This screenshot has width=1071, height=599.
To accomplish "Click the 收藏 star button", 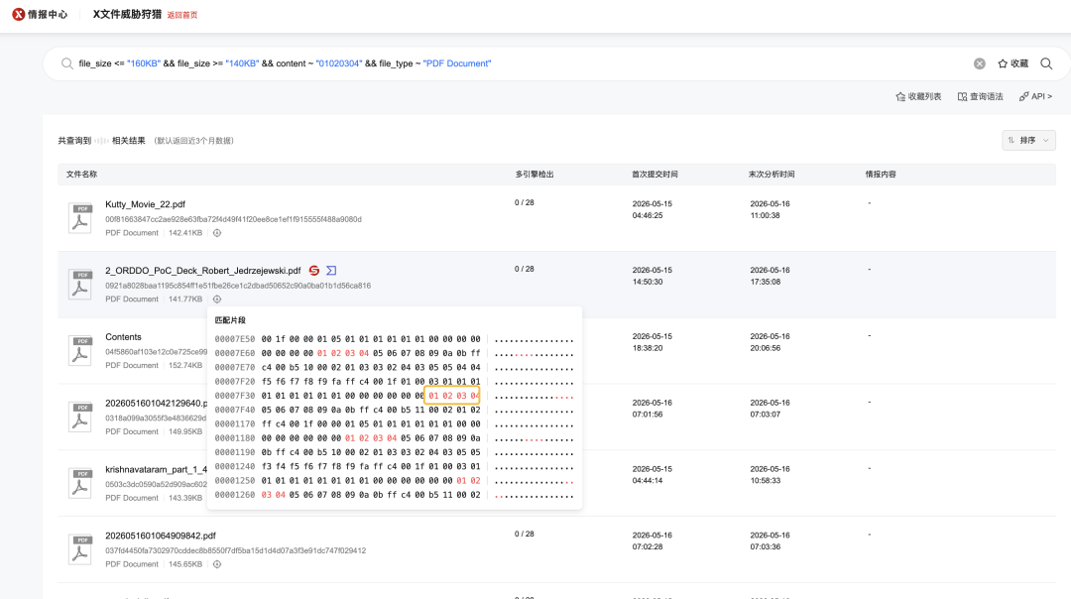I will pos(1012,63).
